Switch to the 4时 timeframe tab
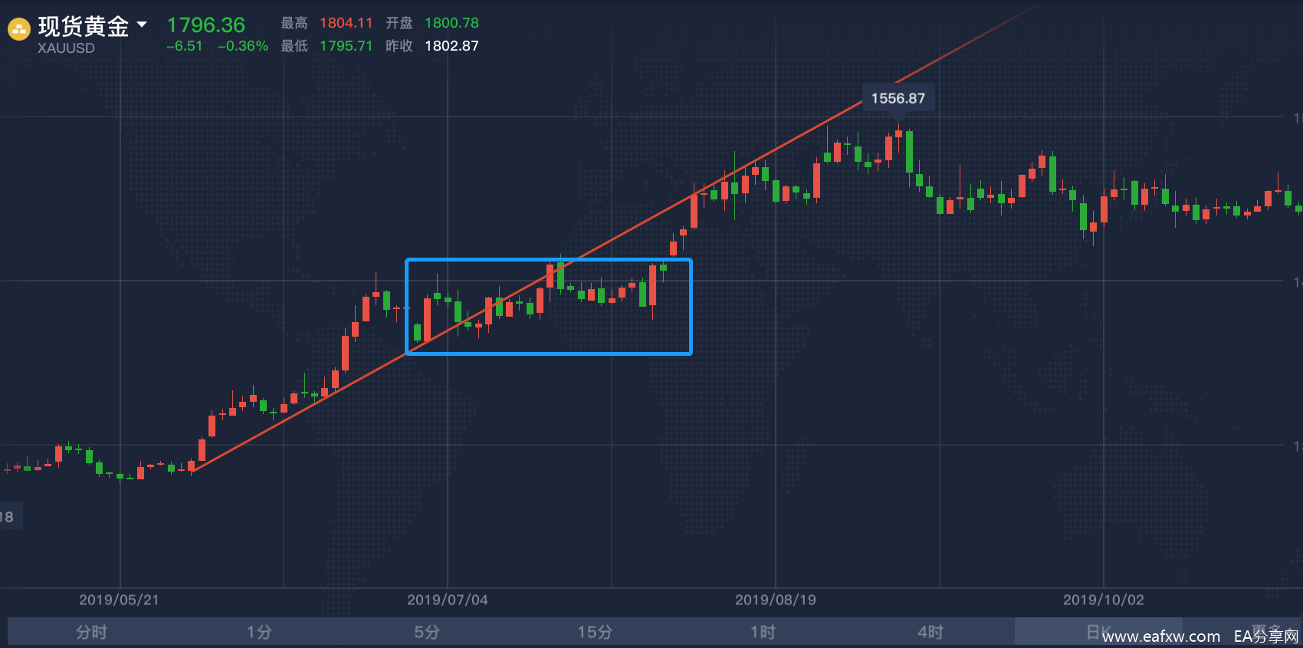The height and width of the screenshot is (648, 1303). (930, 632)
